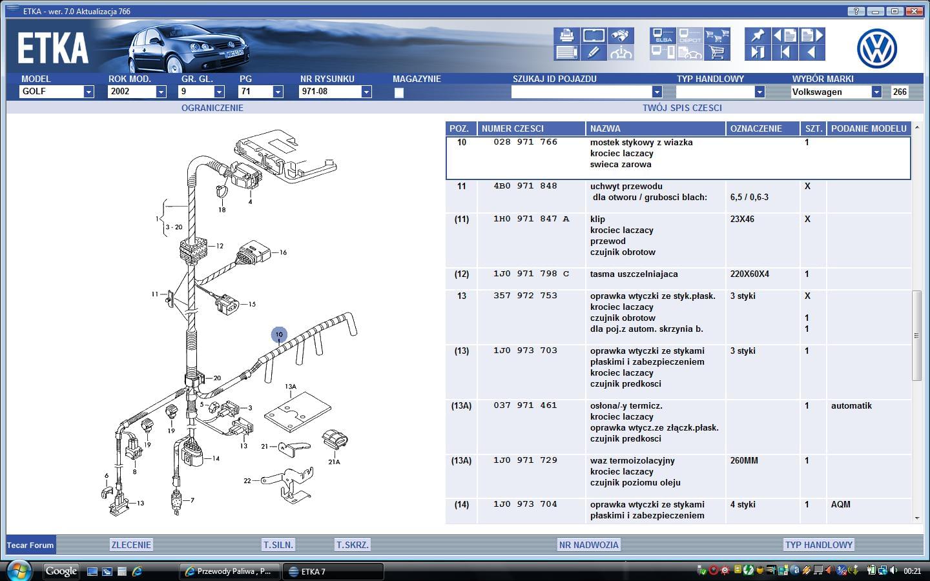Open NR RYSUNKU dropdown 971-08
This screenshot has height=581, width=930.
click(x=366, y=92)
